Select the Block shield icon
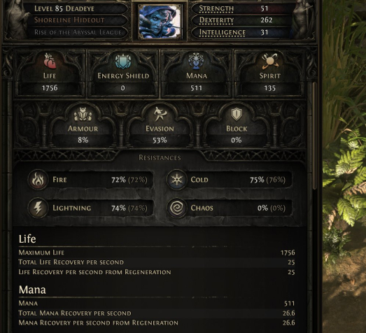 coord(237,114)
